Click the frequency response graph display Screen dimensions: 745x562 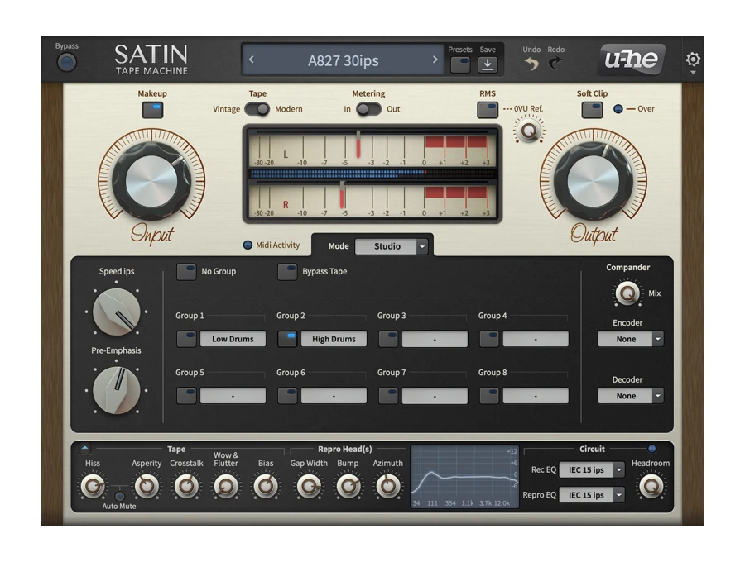464,477
